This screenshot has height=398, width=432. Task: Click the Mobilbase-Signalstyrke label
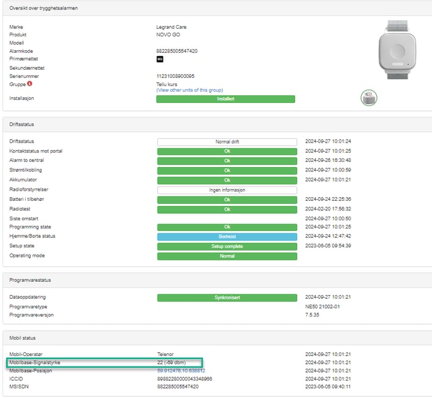tap(35, 362)
